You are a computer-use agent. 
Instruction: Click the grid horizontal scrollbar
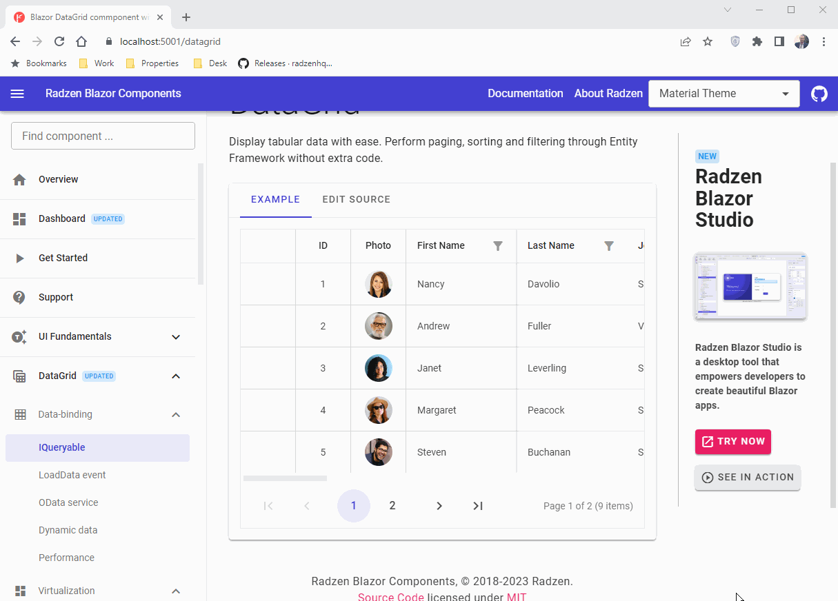coord(286,478)
